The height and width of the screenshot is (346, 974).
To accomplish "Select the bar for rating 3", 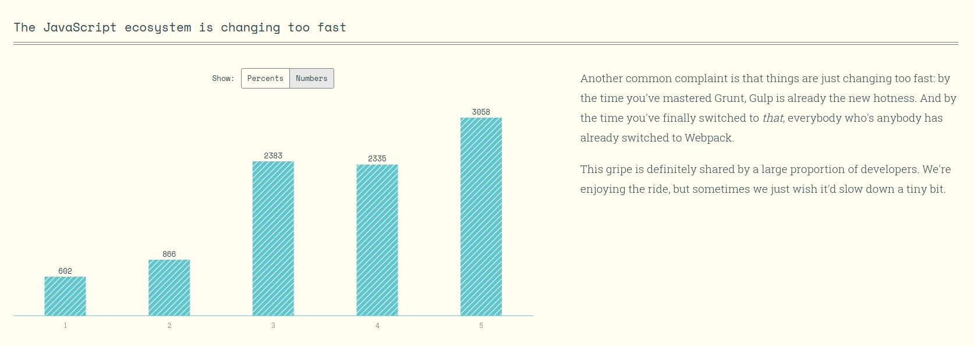I will pyautogui.click(x=273, y=238).
